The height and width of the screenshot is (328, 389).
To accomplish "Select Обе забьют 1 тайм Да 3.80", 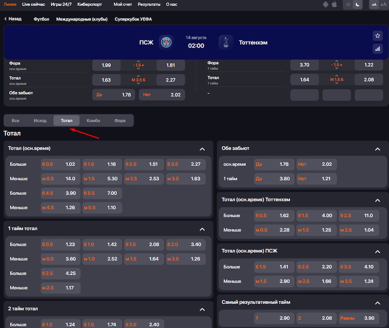I will click(x=274, y=178).
